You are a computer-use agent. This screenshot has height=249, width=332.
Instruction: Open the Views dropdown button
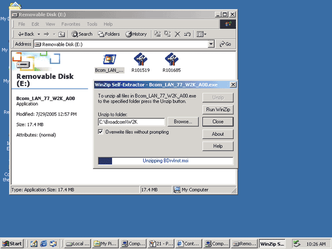[201, 34]
